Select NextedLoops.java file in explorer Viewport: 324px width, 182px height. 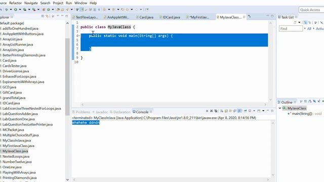click(x=16, y=156)
